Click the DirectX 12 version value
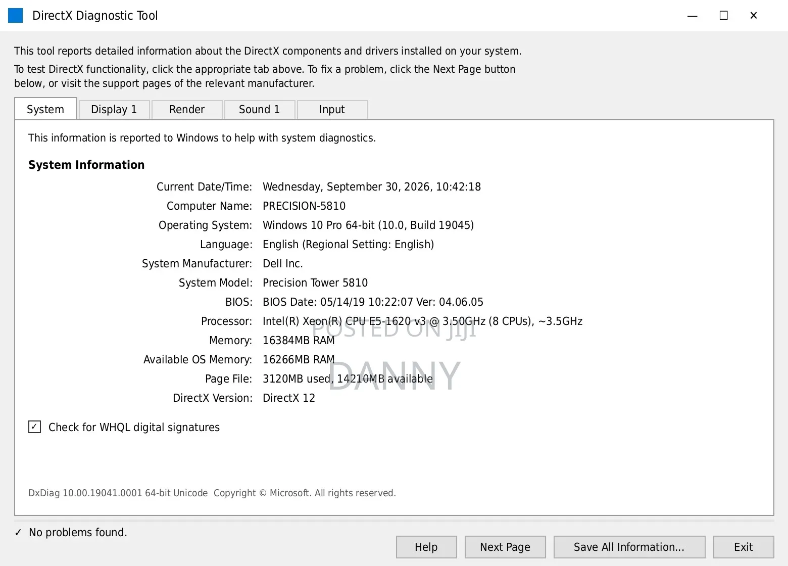Viewport: 788px width, 566px height. 289,398
